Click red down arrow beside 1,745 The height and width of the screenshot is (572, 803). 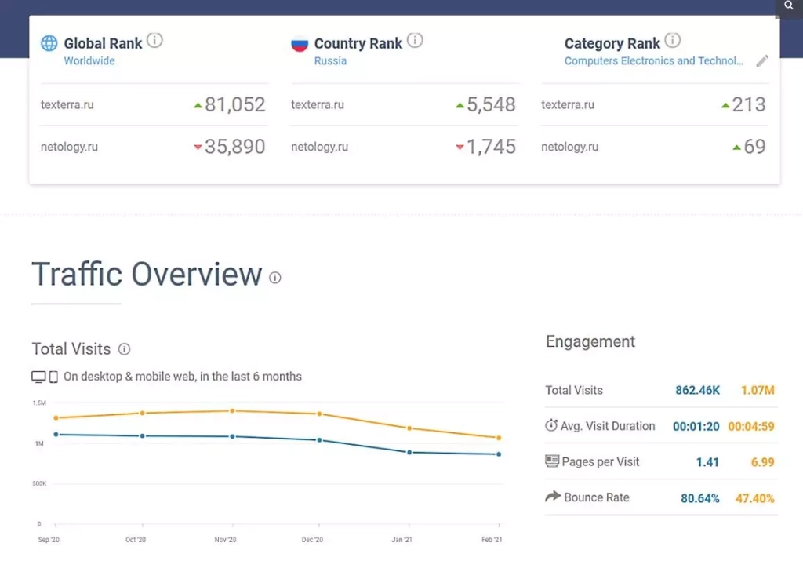(460, 147)
